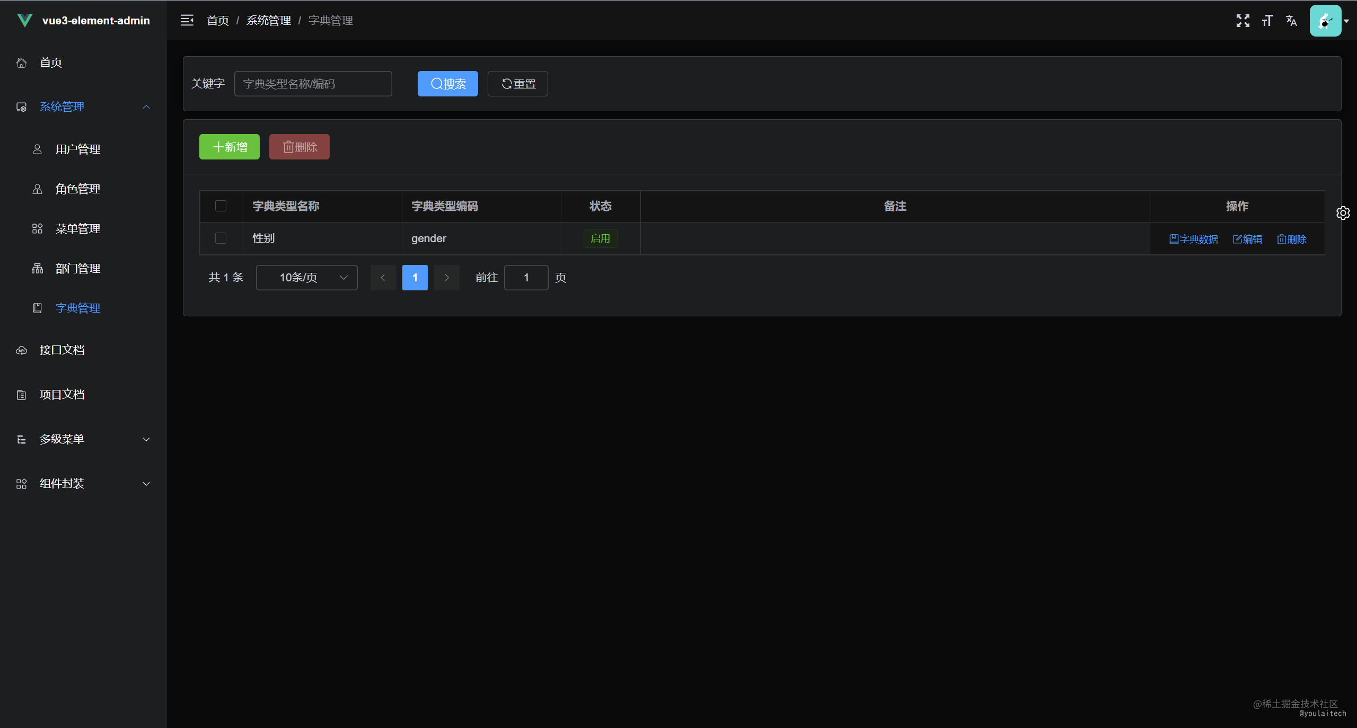Open 字典数据 for the gender row

[x=1193, y=239]
